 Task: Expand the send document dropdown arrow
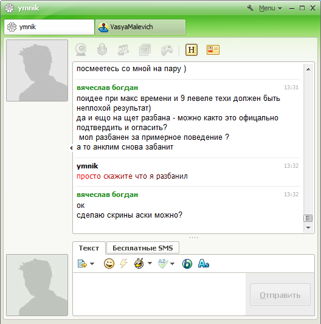(92, 264)
